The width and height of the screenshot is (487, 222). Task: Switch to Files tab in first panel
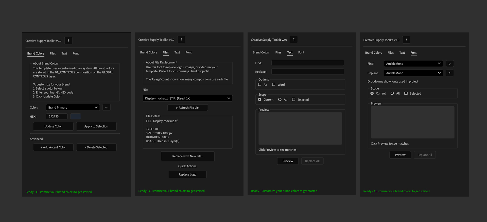pyautogui.click(x=53, y=53)
